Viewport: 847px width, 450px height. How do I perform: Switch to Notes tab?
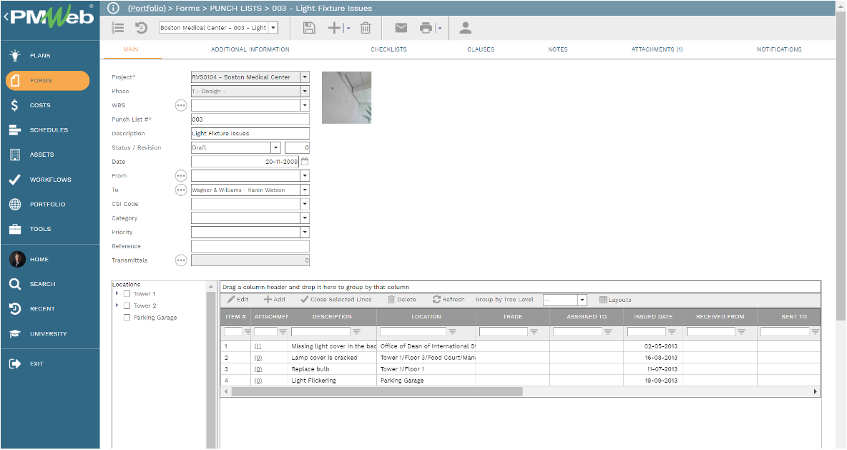point(558,49)
